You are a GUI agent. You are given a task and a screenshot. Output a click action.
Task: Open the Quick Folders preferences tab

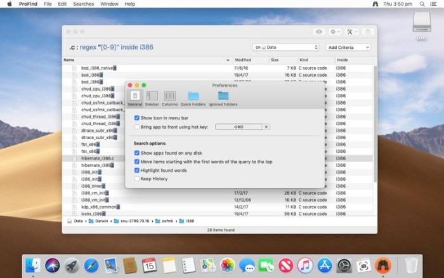(x=193, y=98)
